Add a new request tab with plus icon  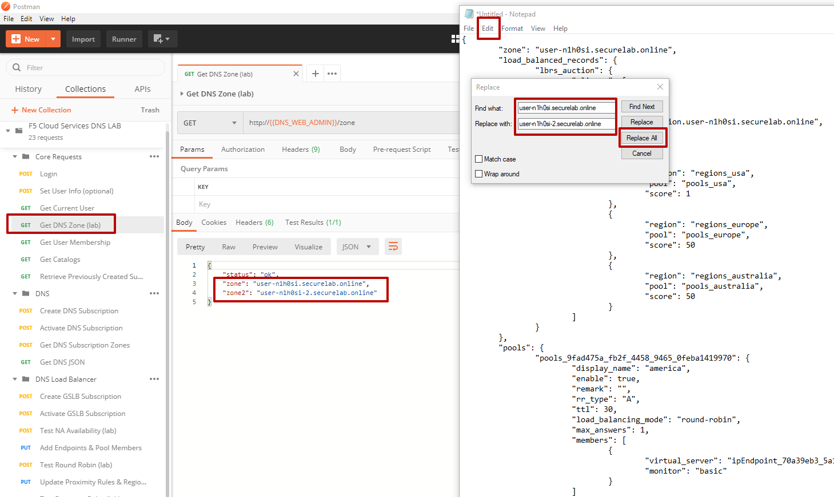click(315, 74)
